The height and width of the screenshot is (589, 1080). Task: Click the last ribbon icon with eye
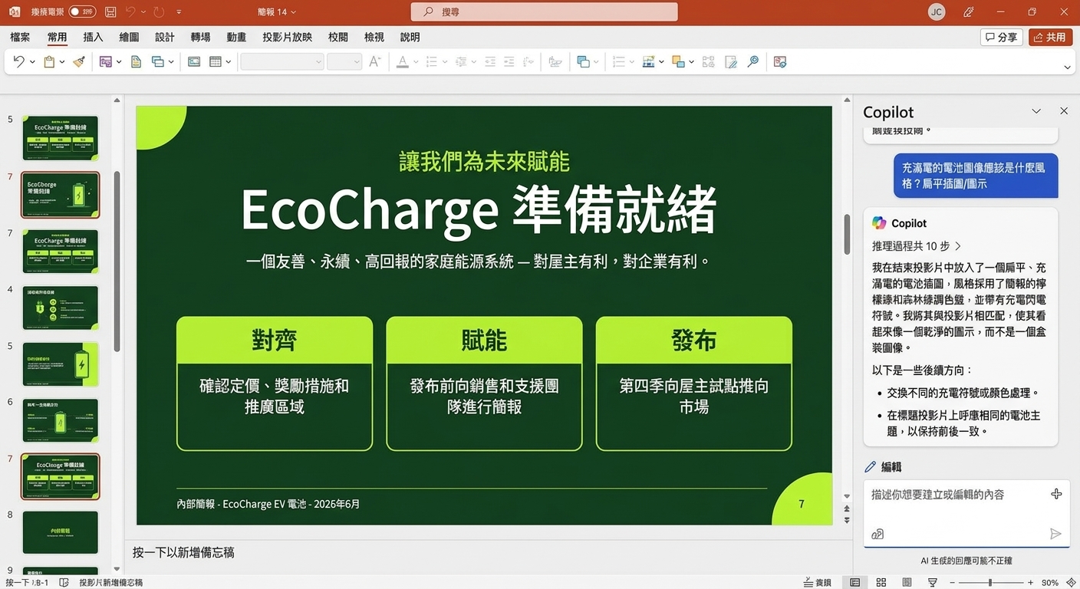point(780,62)
